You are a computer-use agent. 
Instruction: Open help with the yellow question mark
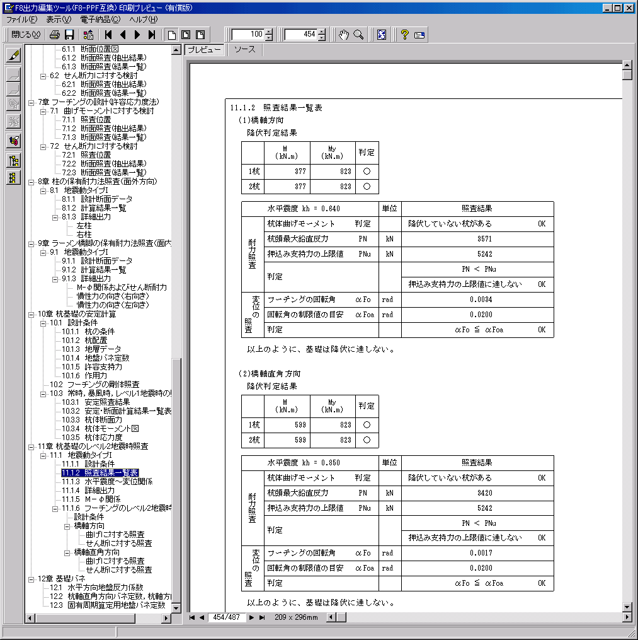404,35
